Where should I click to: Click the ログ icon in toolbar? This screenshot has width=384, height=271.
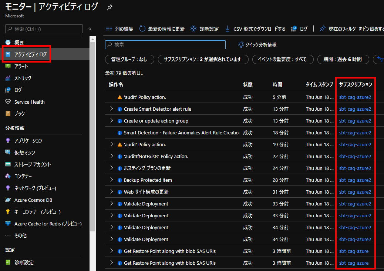coord(294,29)
